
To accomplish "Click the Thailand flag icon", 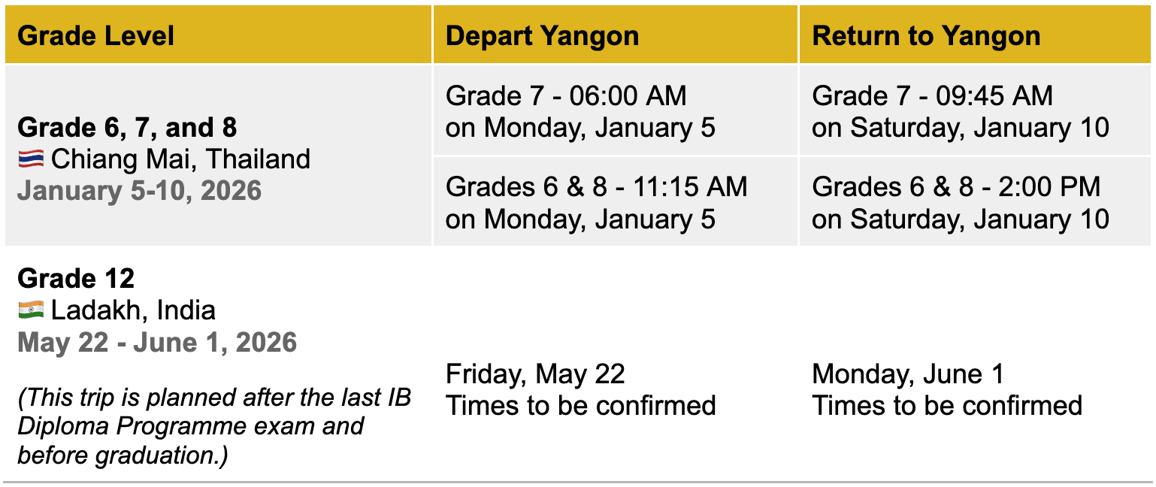I will pos(31,159).
